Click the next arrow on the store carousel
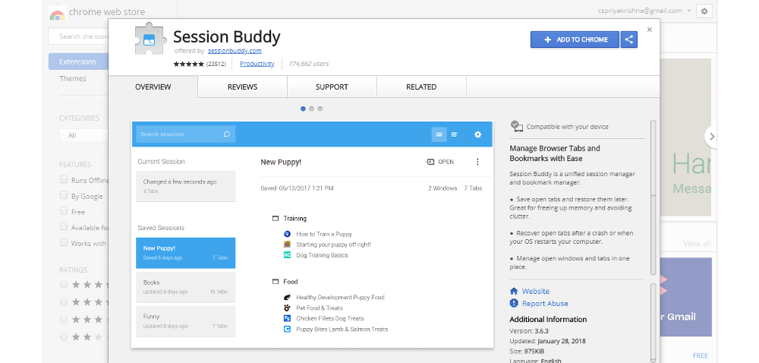Image resolution: width=759 pixels, height=363 pixels. pos(712,137)
